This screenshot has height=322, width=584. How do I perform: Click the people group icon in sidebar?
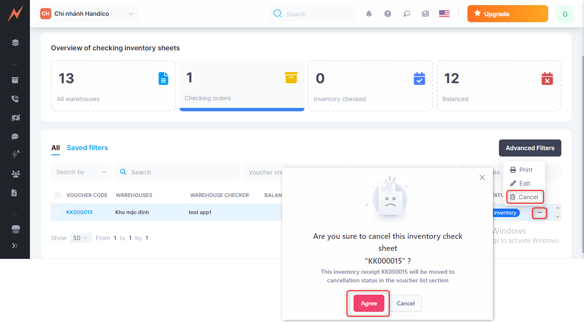click(x=15, y=174)
